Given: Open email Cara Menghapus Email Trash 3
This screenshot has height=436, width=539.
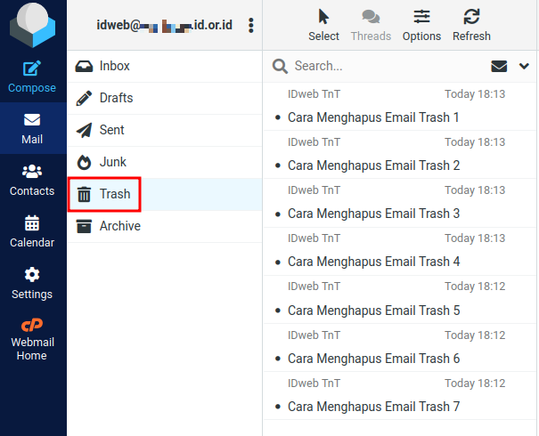Looking at the screenshot, I should pyautogui.click(x=400, y=203).
